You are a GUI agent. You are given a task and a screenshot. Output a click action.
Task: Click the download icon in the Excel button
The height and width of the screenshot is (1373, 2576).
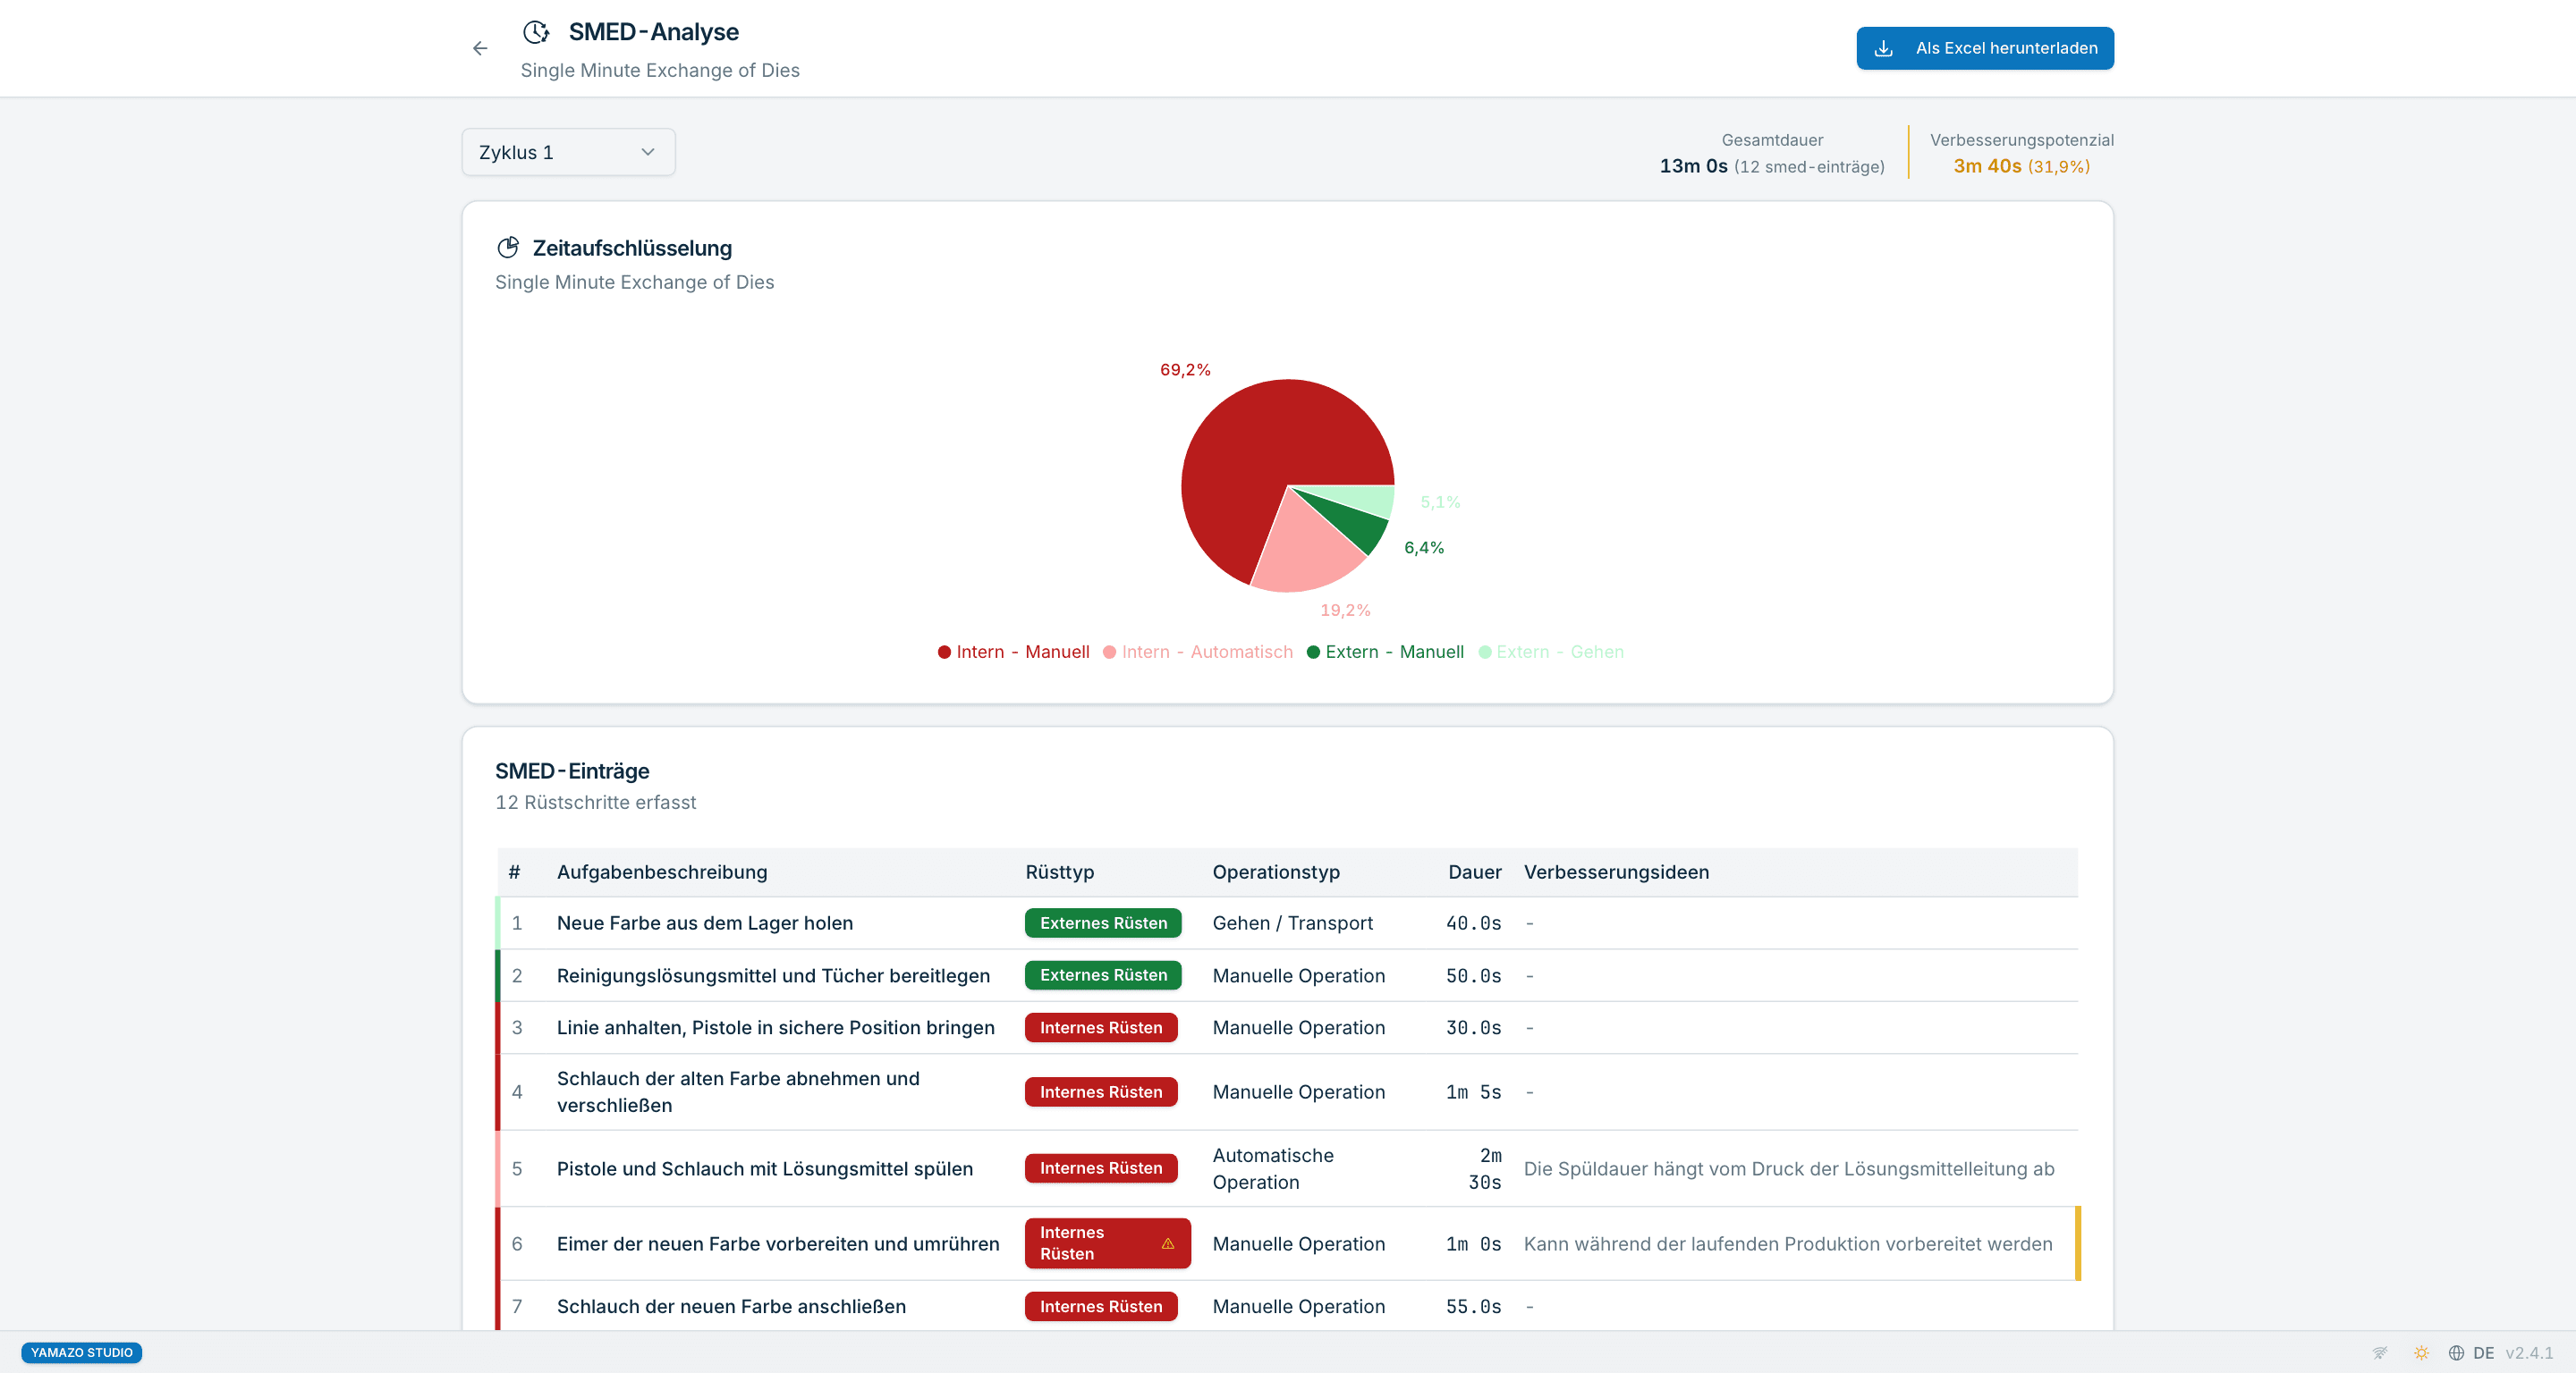point(1884,48)
